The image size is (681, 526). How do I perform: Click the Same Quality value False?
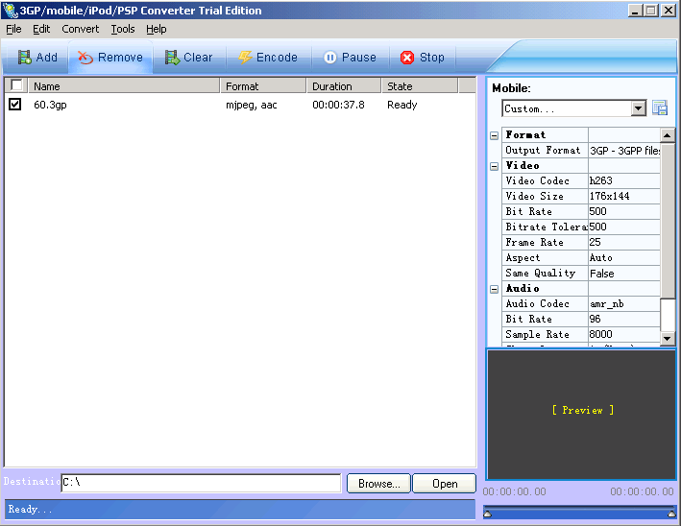tap(624, 274)
